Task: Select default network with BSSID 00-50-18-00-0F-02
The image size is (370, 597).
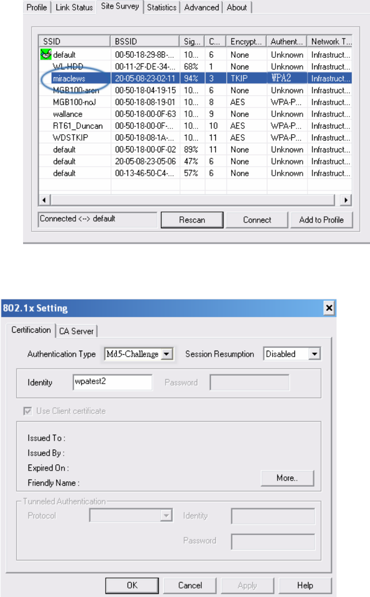Action: [195, 149]
